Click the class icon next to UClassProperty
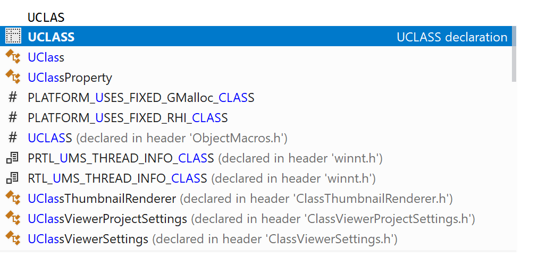Screen dimensions: 538x274 click(x=13, y=77)
